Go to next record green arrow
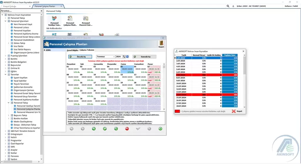Screen dimensions: 301x164 pos(94,129)
